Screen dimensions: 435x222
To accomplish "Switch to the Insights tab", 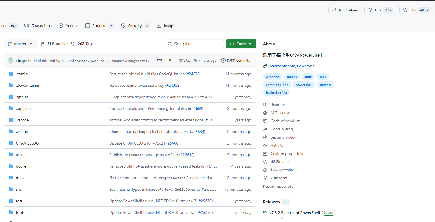I will pos(167,26).
